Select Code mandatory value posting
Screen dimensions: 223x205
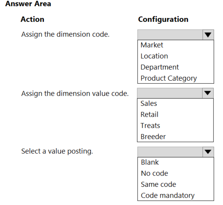[x=168, y=196]
